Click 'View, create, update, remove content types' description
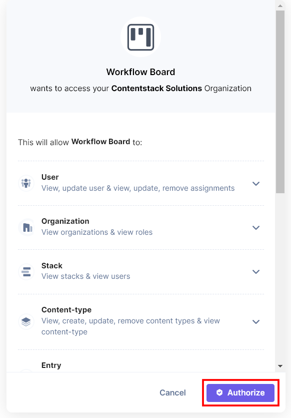The height and width of the screenshot is (418, 291). pos(130,326)
